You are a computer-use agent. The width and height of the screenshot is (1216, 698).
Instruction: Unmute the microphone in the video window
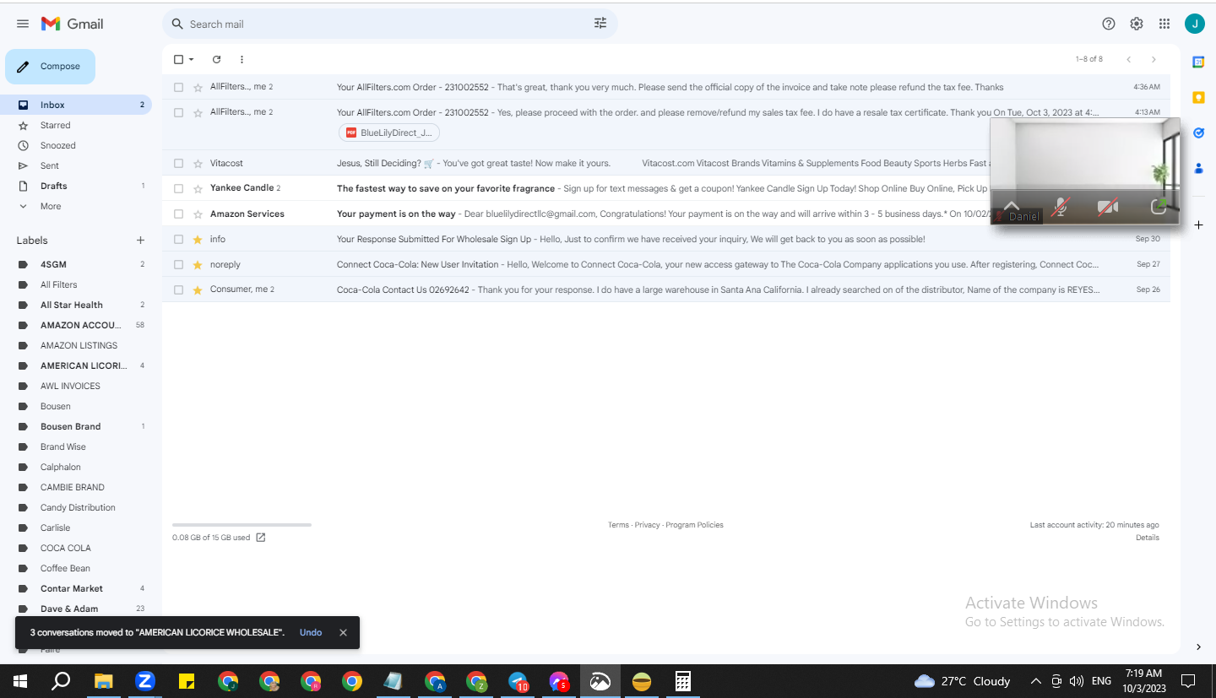tap(1060, 207)
